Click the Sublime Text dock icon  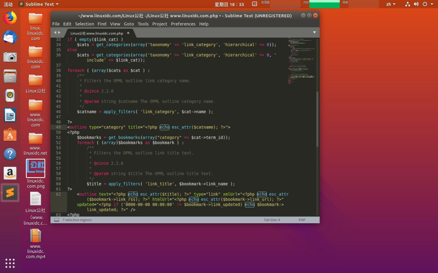click(x=10, y=193)
